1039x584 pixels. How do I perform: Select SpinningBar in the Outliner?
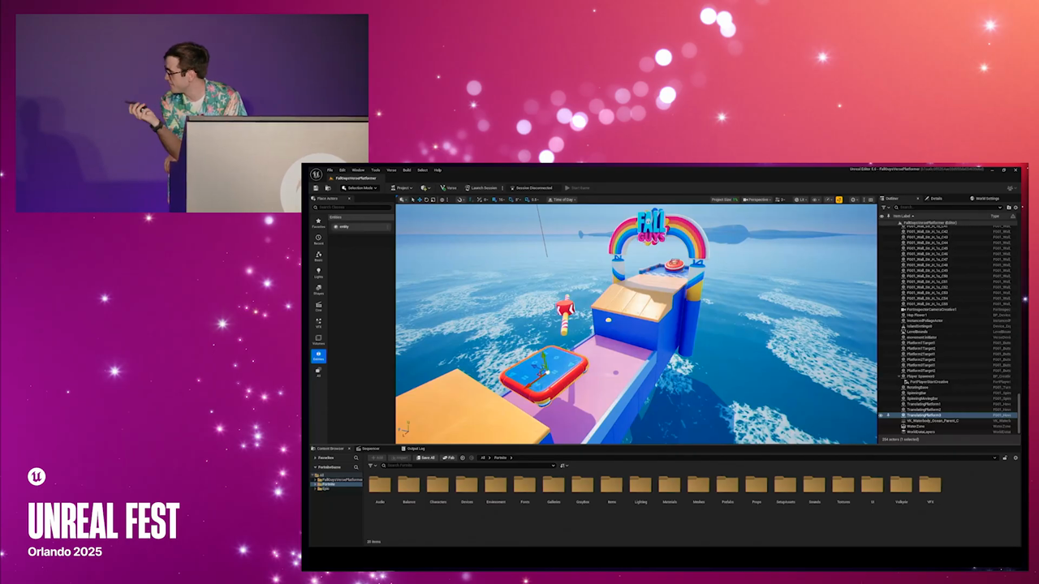pos(916,393)
